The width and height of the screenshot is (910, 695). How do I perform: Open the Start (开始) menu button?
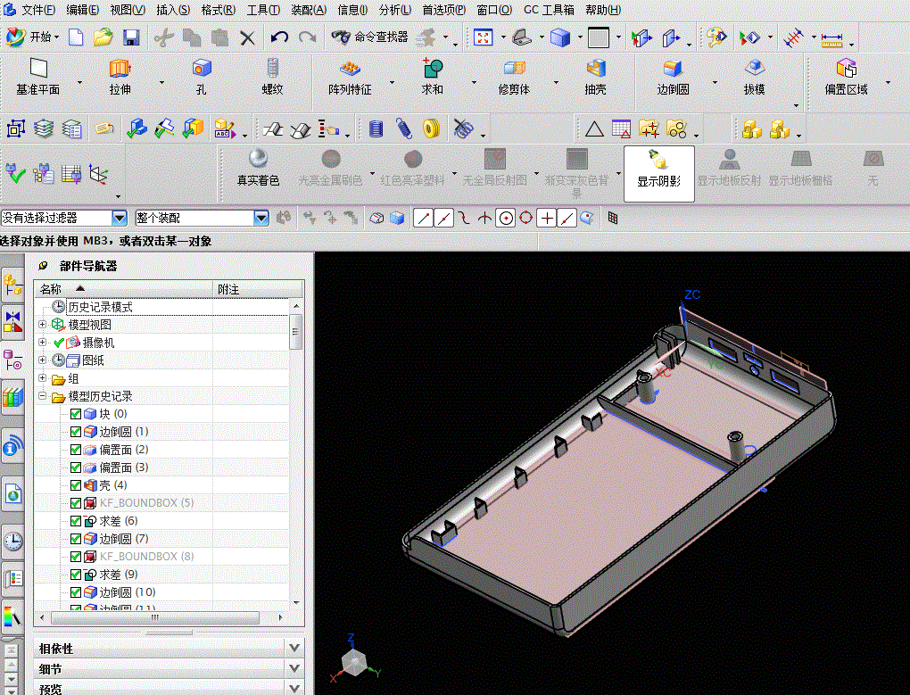point(32,37)
